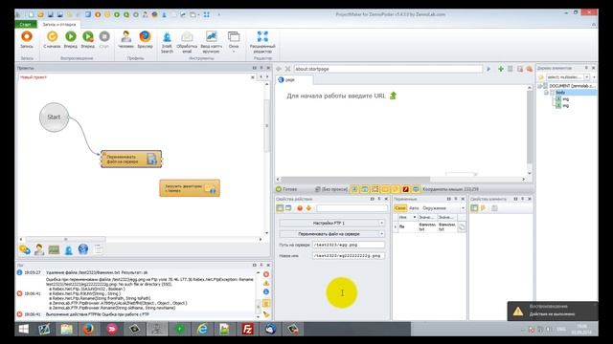Click the New project icon in quick access toolbar
613x344 pixels.
(31, 14)
